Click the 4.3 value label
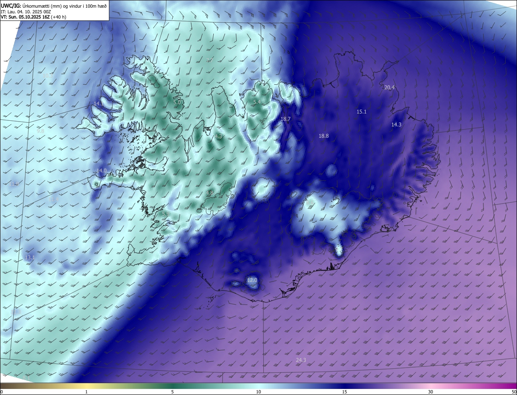This screenshot has width=517, height=395. click(x=219, y=137)
